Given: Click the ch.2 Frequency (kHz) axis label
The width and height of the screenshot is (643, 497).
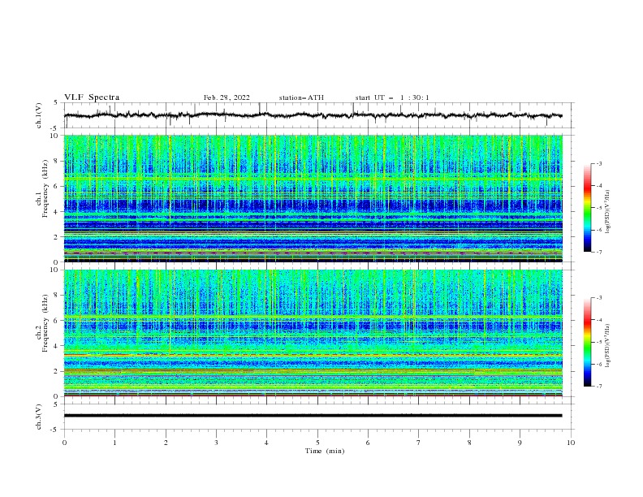Looking at the screenshot, I should point(42,323).
